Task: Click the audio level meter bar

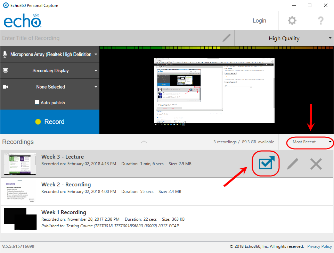Action: pos(217,48)
